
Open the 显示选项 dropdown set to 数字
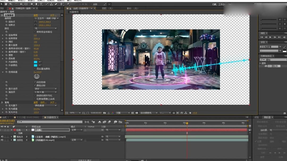45,89
